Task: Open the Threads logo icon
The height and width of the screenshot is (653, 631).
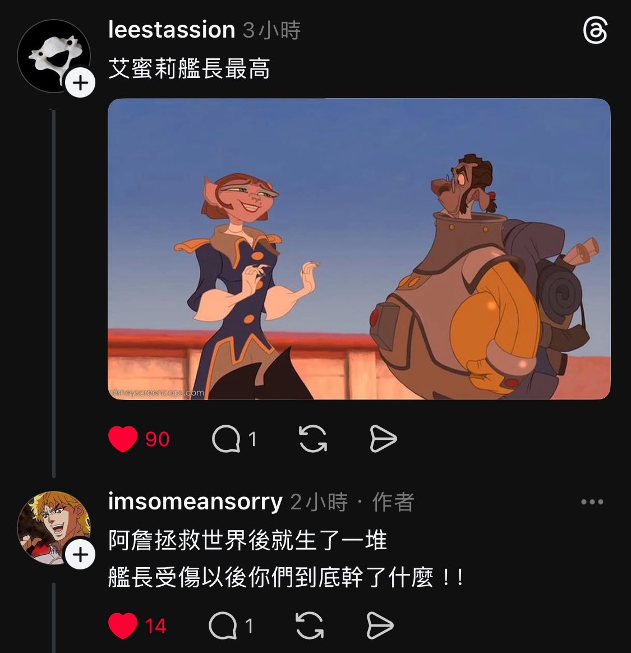Action: [595, 31]
